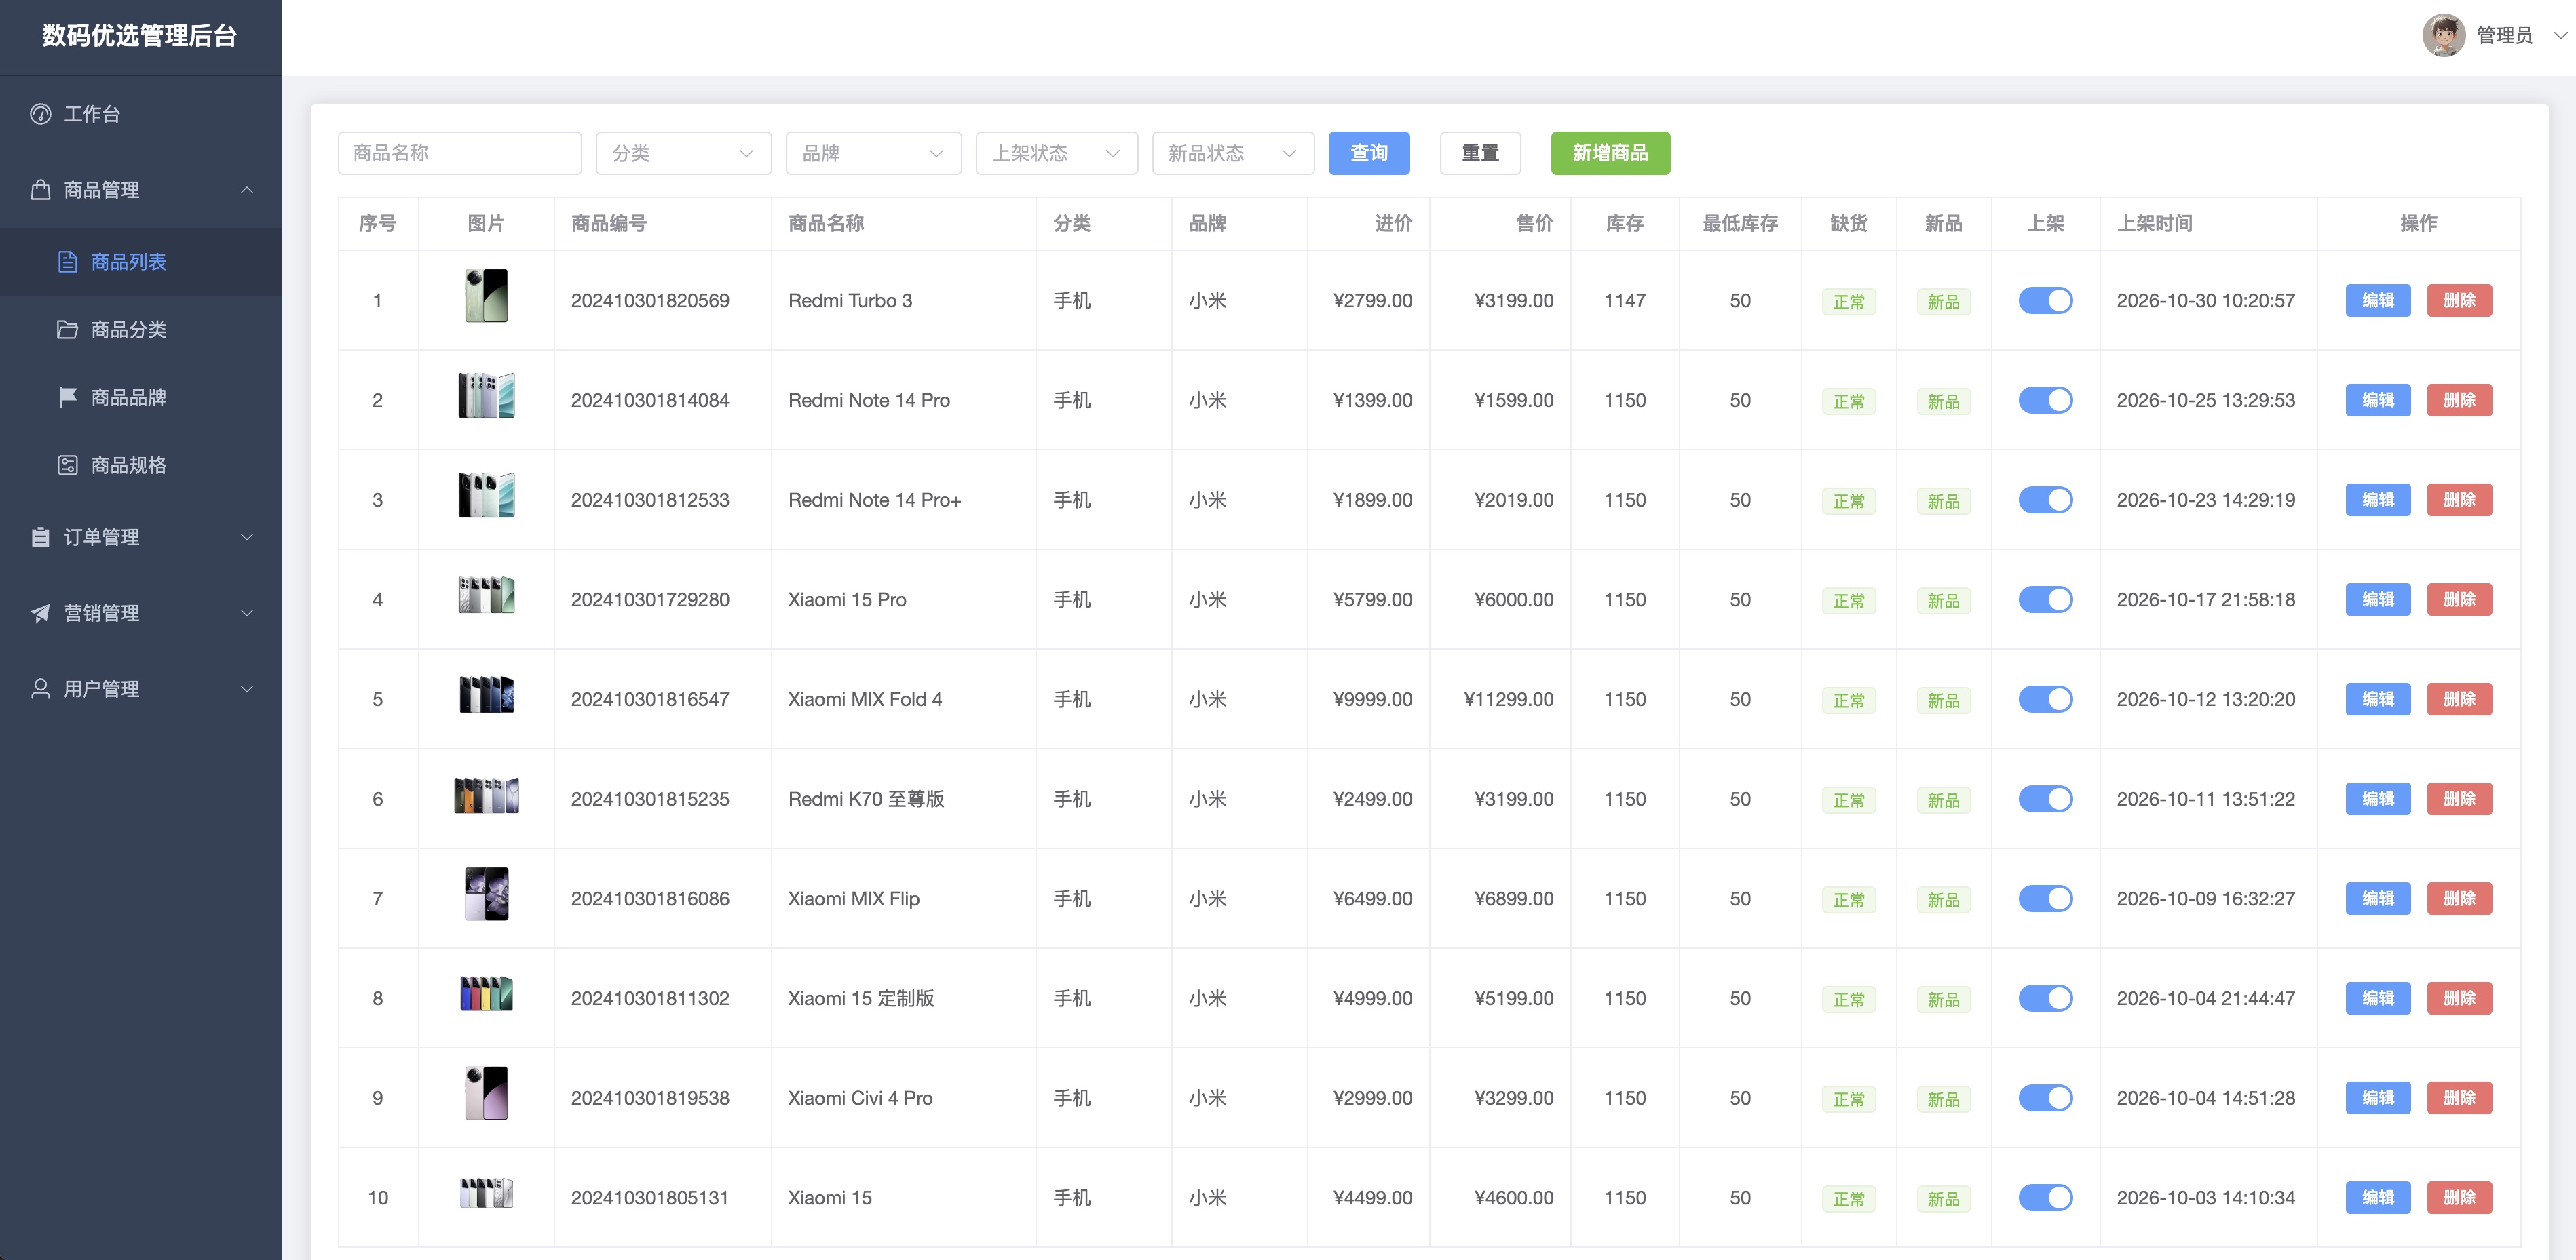Select 商品列表 in the sidebar
This screenshot has height=1260, width=2576.
(141, 262)
